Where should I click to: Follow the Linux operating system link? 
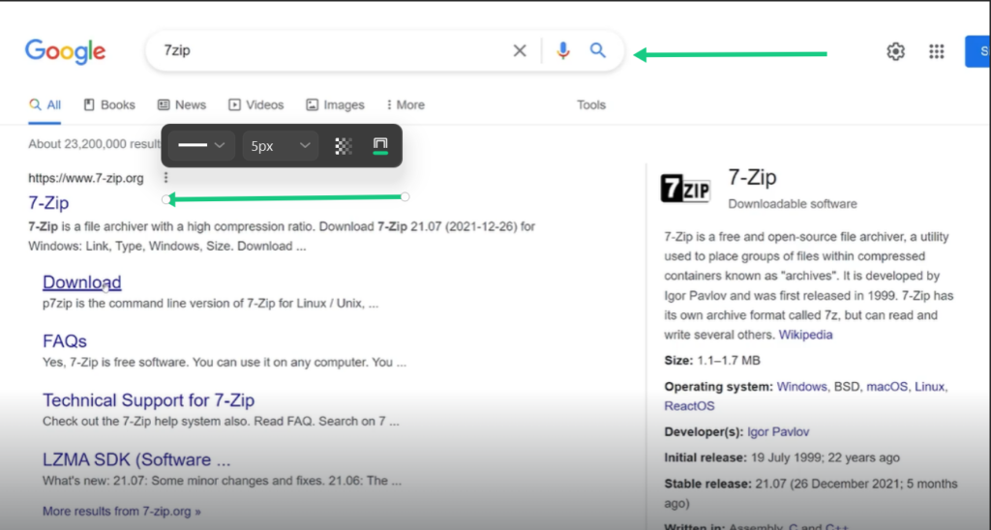point(929,387)
